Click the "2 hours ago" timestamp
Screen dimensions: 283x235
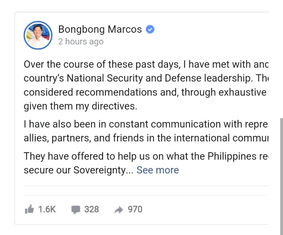point(81,42)
